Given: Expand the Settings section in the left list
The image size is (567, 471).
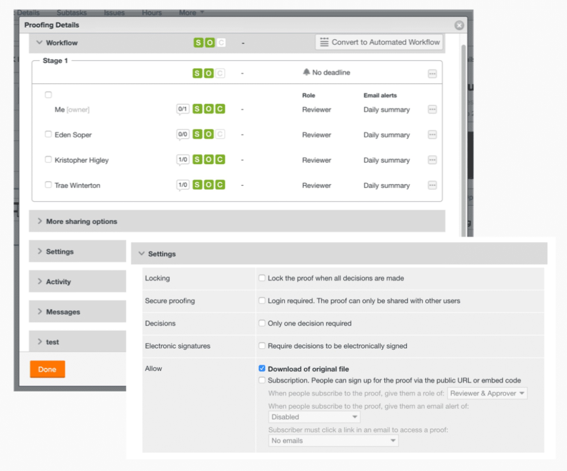Looking at the screenshot, I should pyautogui.click(x=77, y=251).
